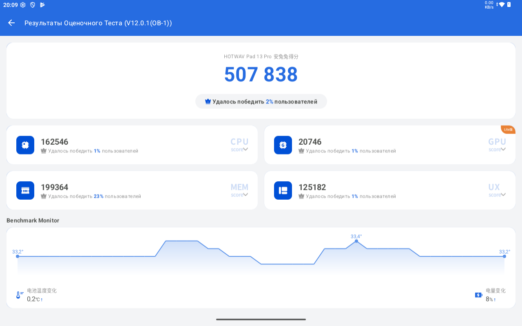Screen dimensions: 522x326
Task: Tap the back arrow in header
Action: [x=11, y=23]
